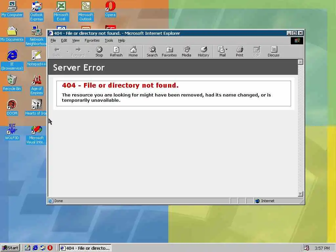Viewport: 336px width, 252px height.
Task: Click the Server Error header text
Action: pyautogui.click(x=79, y=68)
